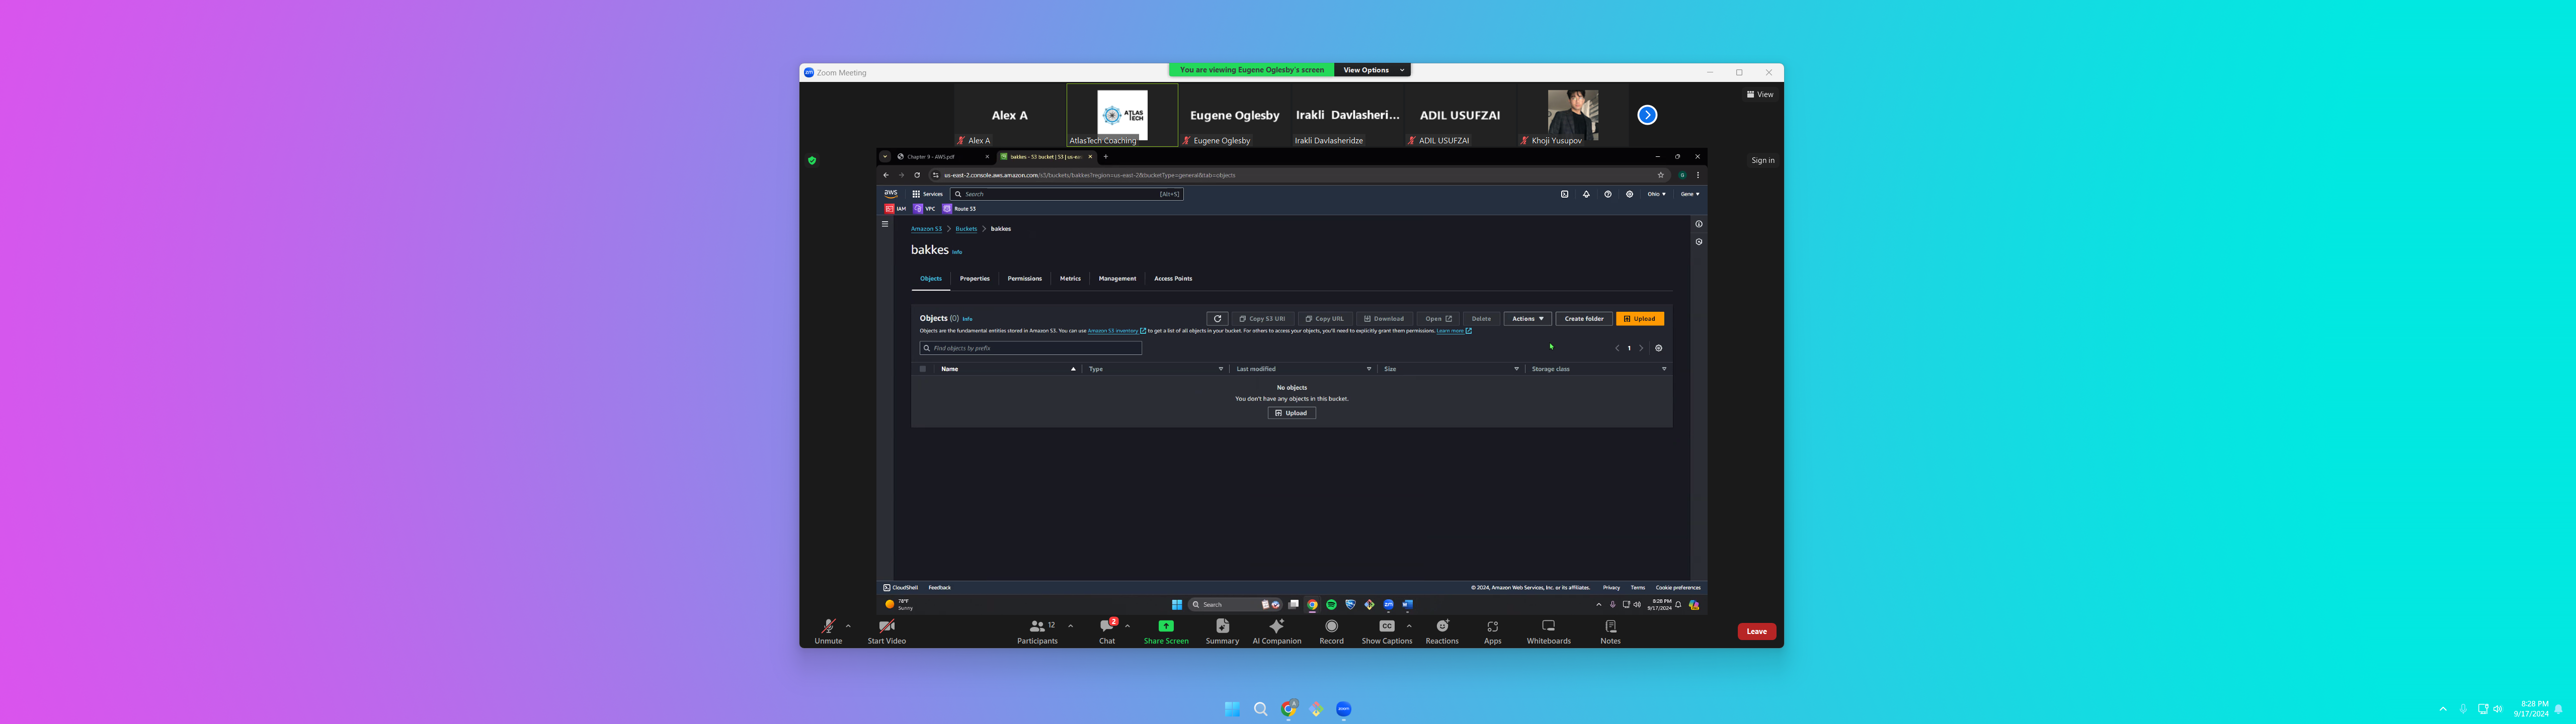Open the meeting Summary tool
2576x724 pixels.
pyautogui.click(x=1222, y=629)
